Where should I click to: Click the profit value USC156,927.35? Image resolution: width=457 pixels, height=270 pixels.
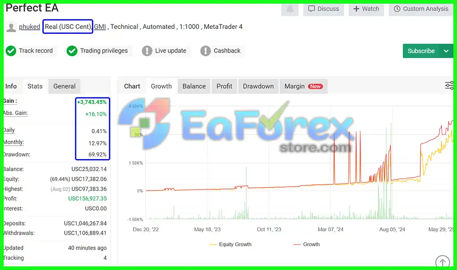87,198
